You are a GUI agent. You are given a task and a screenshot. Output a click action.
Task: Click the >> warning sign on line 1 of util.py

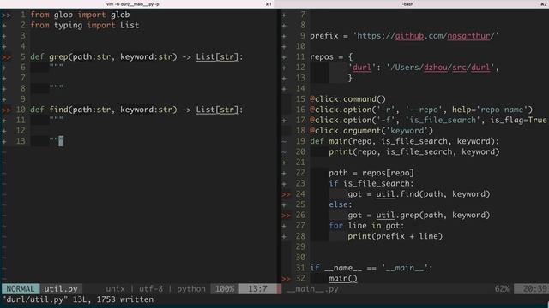[x=6, y=15]
